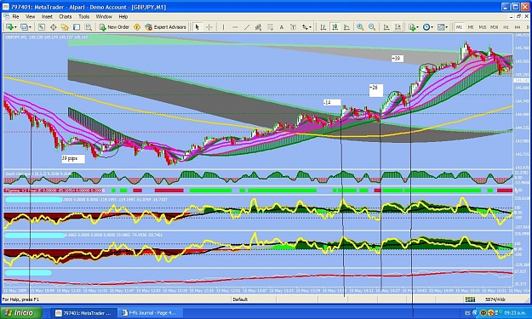
Task: Open the Window menu
Action: pos(104,17)
